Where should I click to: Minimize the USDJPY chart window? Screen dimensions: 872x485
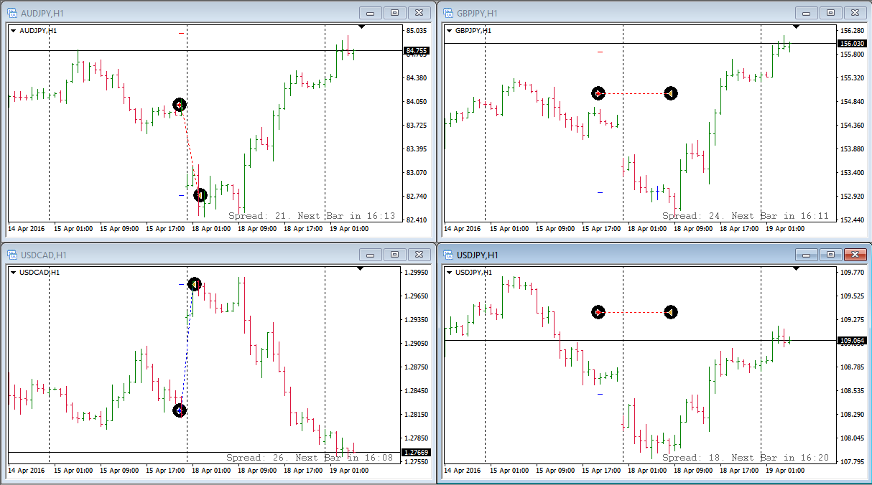tap(807, 255)
